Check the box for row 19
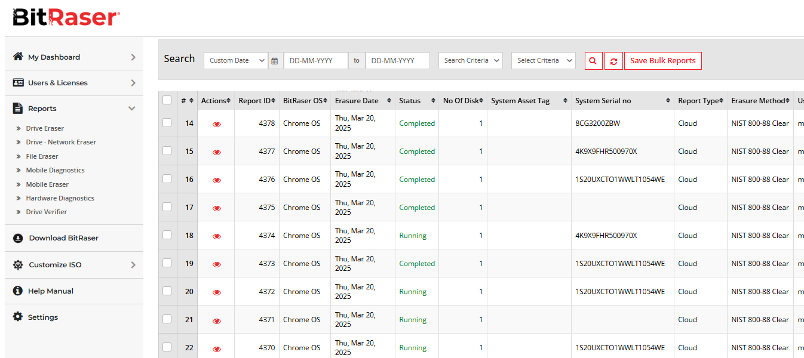The image size is (804, 358). pyautogui.click(x=167, y=263)
